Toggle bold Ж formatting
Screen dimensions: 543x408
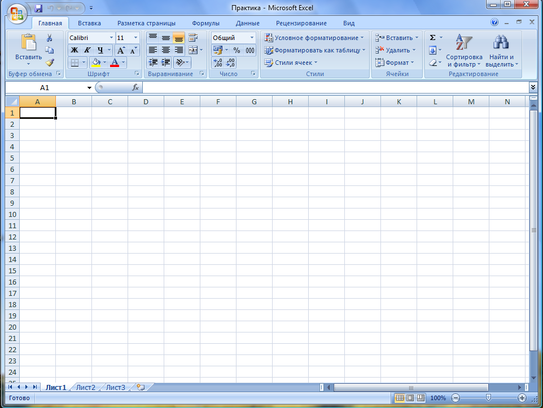click(x=75, y=50)
